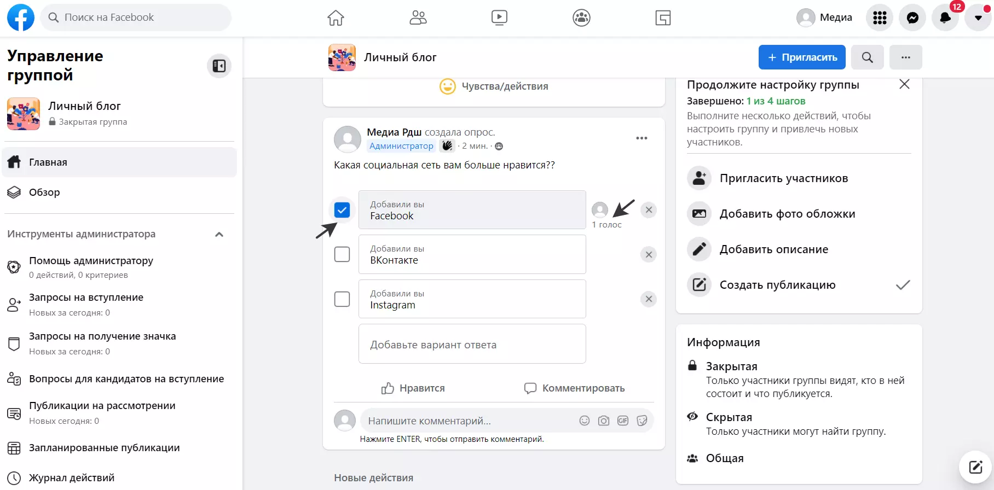This screenshot has width=994, height=490.
Task: Click the post author avatar
Action: [x=348, y=139]
